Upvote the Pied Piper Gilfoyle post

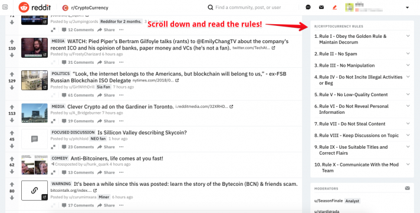pos(12,42)
